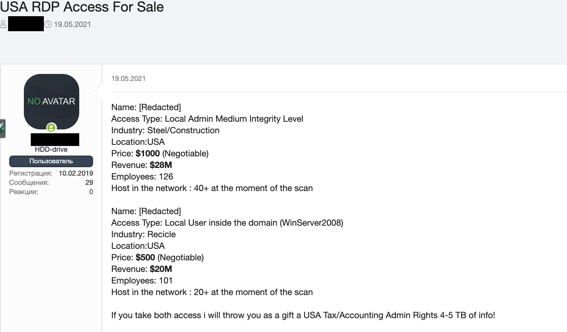Click the clock icon in thread header
Viewport: 567px width, 332px height.
tap(48, 25)
